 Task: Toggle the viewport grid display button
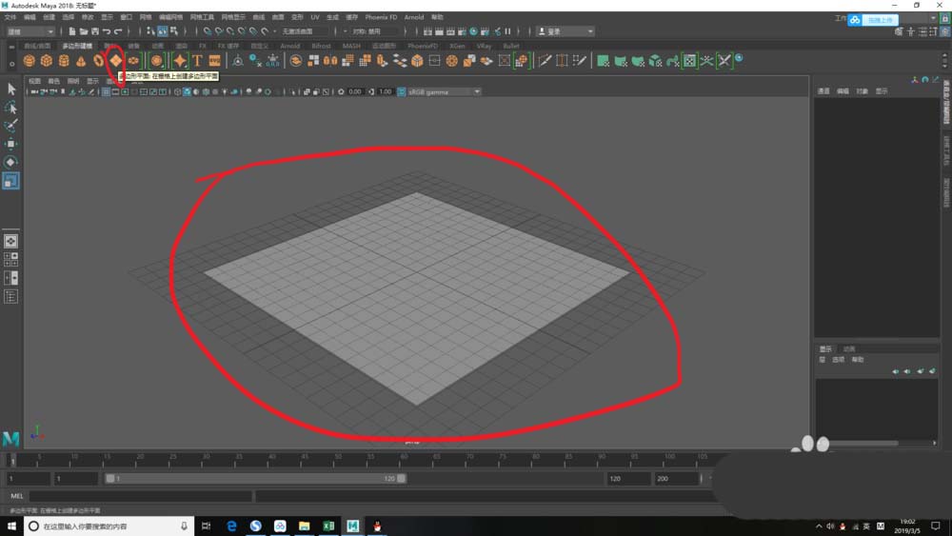[x=106, y=92]
